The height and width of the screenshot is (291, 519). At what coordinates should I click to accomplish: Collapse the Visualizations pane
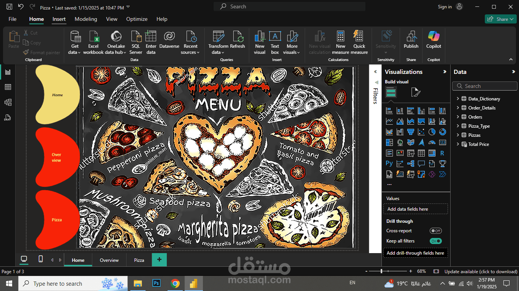tap(445, 72)
